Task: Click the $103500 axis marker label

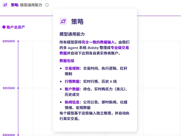Action: (x=8, y=88)
